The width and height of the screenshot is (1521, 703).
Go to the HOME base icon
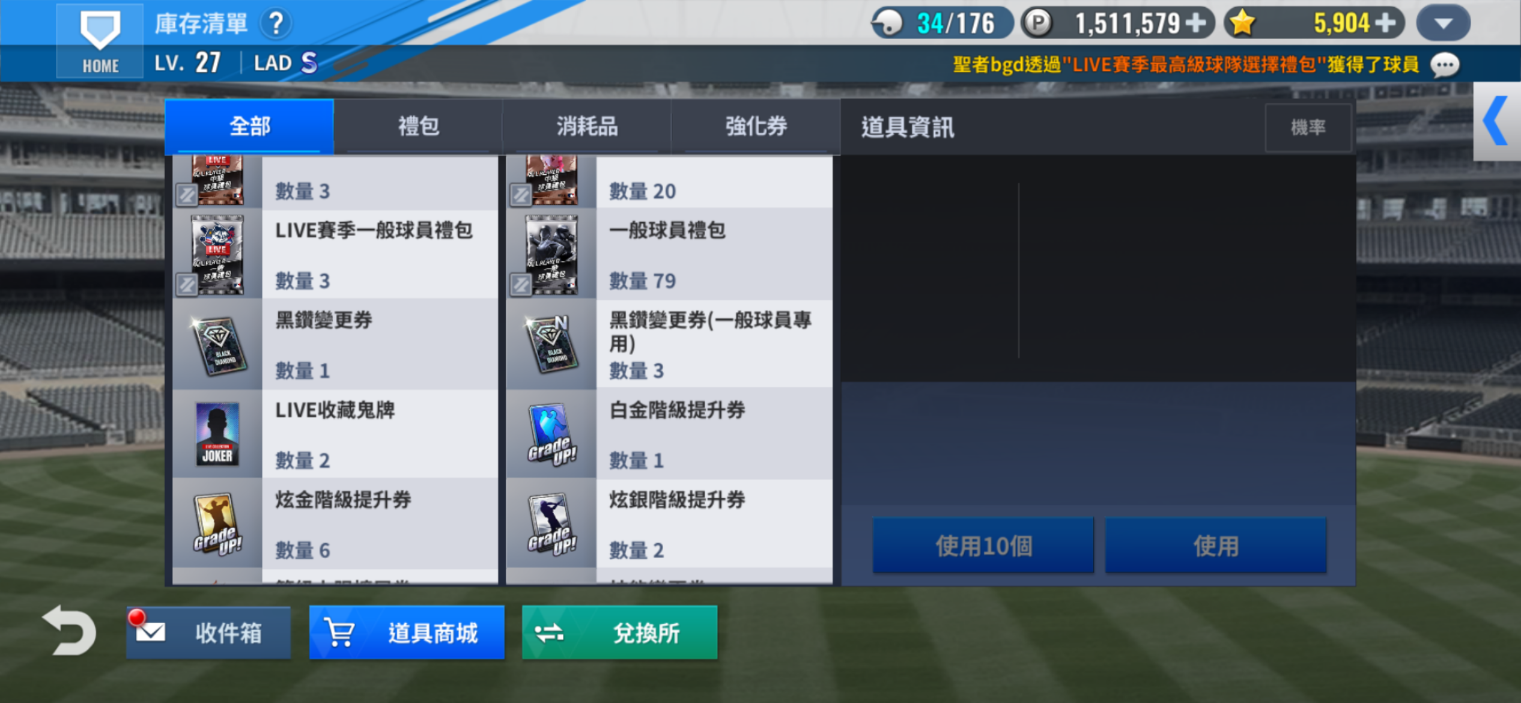[100, 40]
